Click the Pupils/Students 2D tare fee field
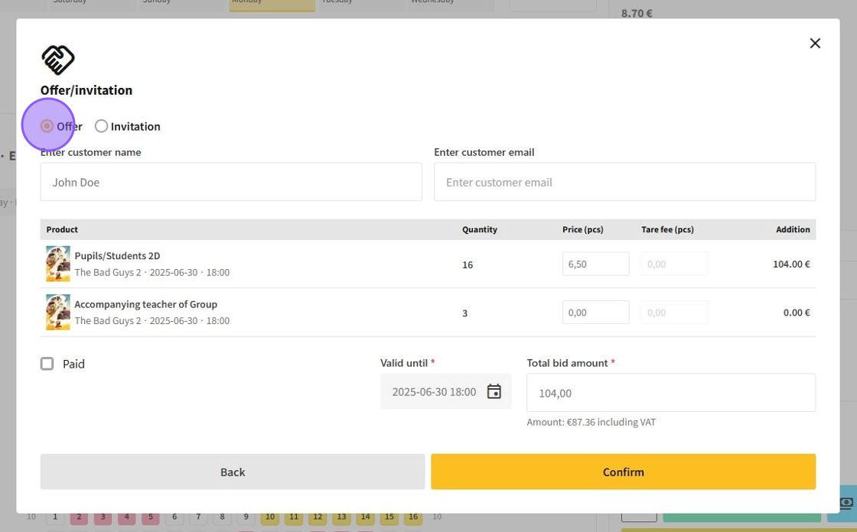The height and width of the screenshot is (532, 857). 674,264
